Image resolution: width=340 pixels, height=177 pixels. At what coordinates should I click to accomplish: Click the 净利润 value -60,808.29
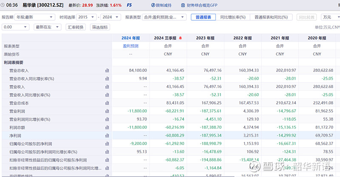click(x=174, y=136)
